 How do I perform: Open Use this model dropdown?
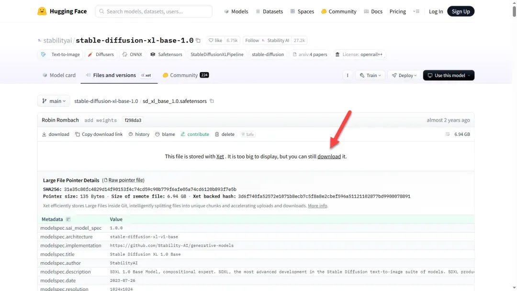449,76
